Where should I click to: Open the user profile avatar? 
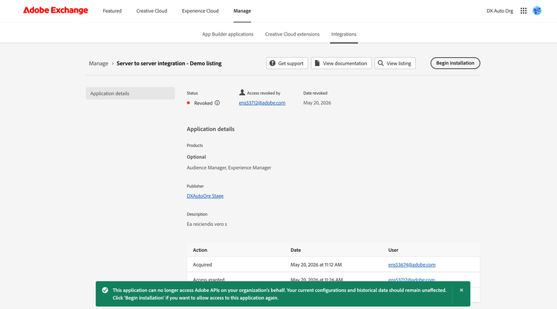(537, 11)
